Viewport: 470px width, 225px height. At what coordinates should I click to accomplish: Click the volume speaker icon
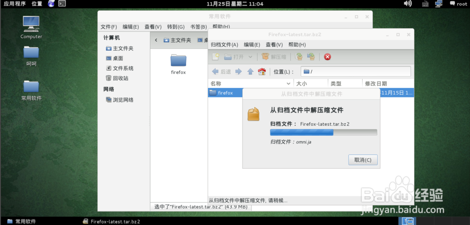tap(408, 4)
